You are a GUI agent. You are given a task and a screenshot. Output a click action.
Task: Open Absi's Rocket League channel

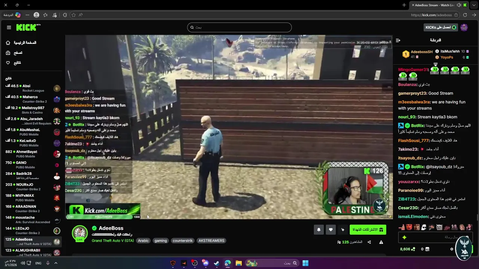pos(33,88)
